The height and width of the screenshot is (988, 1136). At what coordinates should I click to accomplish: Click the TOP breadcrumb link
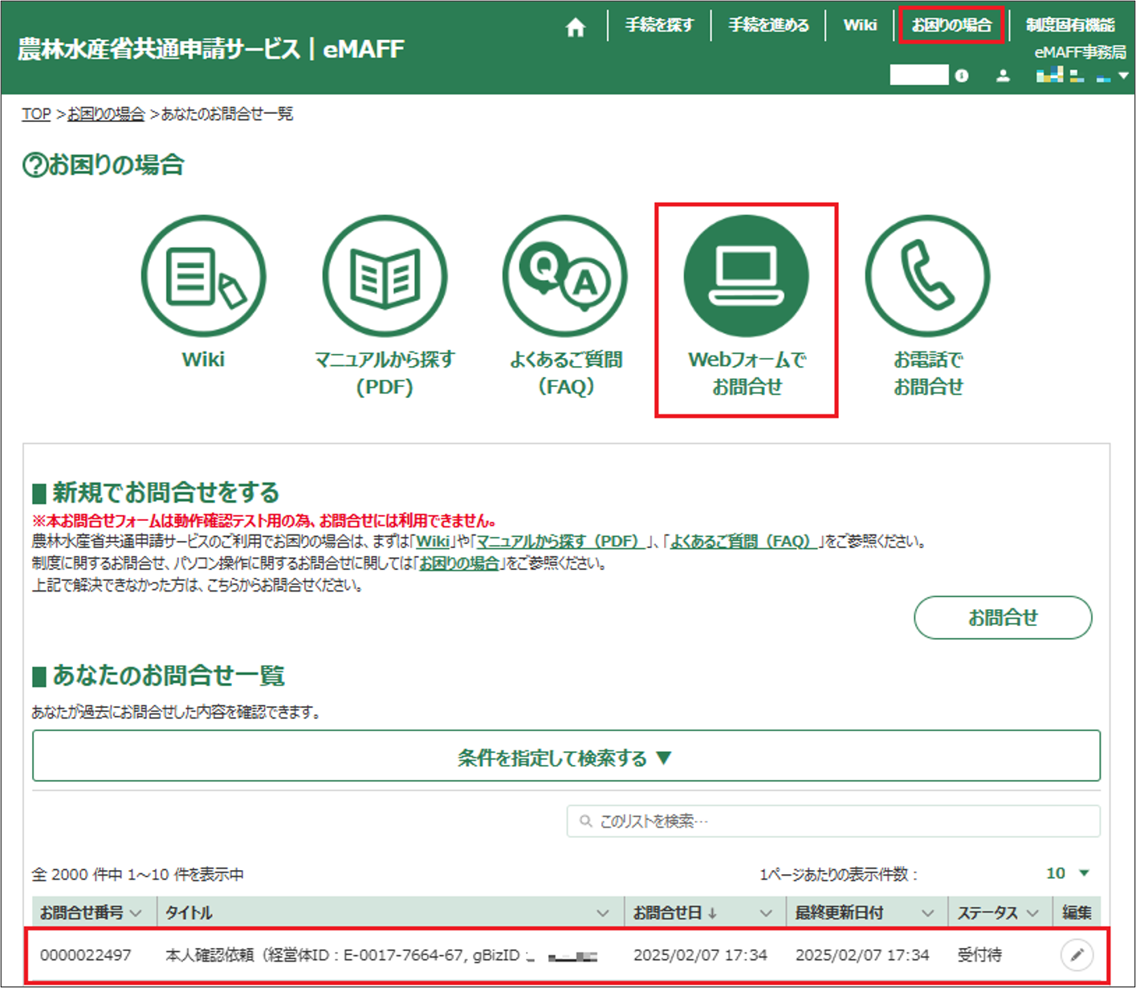point(36,114)
